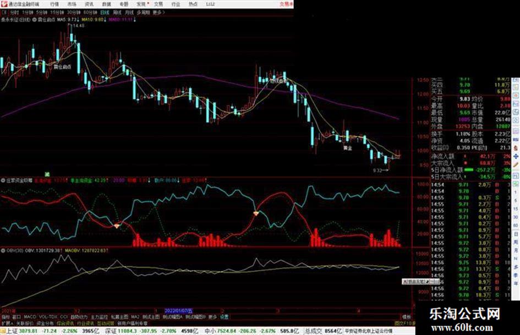
Task: Select the 月线 monthly period tab
Action: (129, 12)
